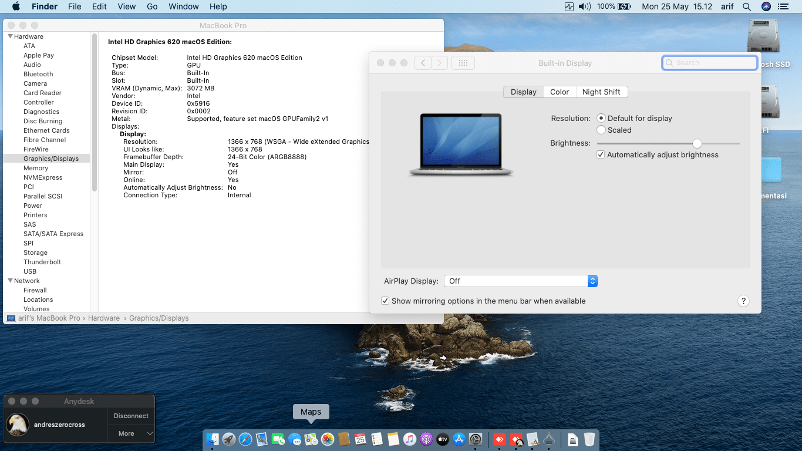Open the Go menu
Image resolution: width=802 pixels, height=451 pixels.
pos(152,6)
